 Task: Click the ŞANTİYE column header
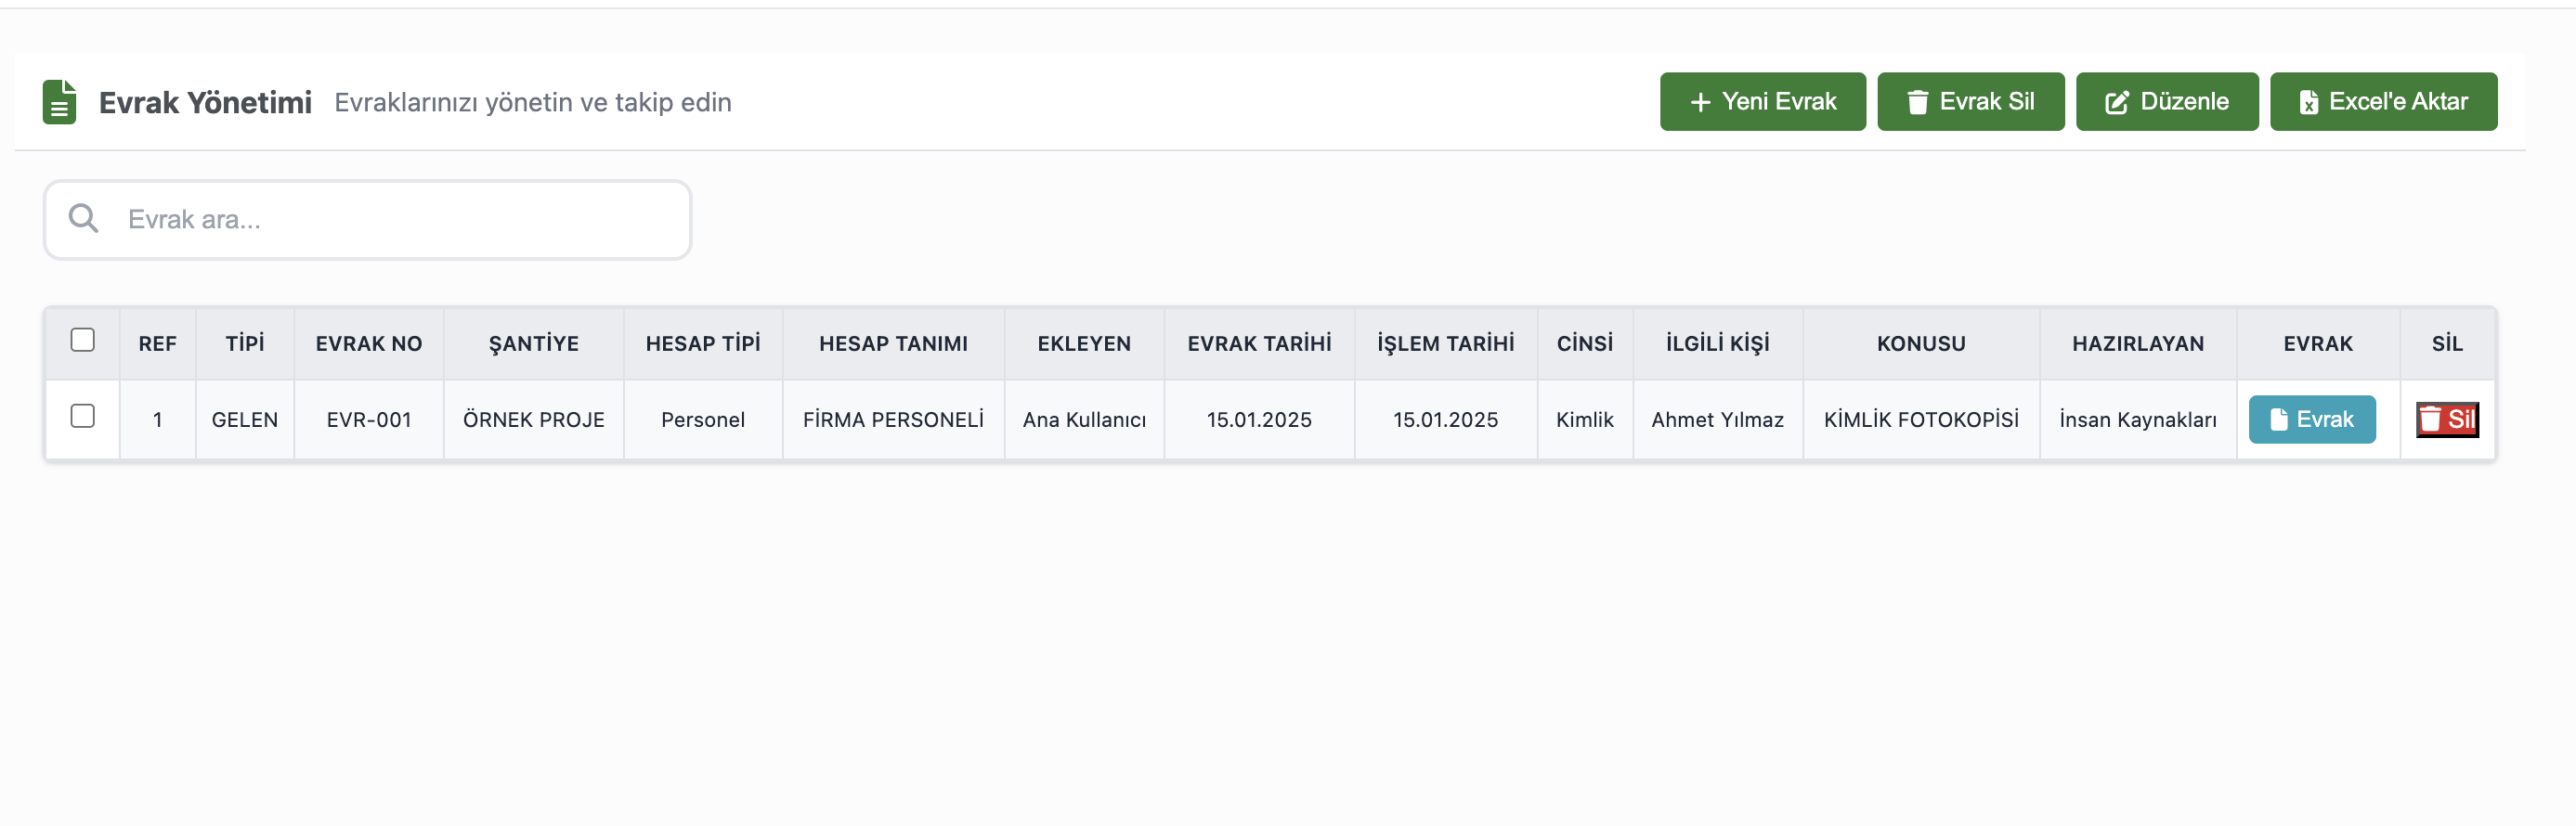(x=533, y=344)
